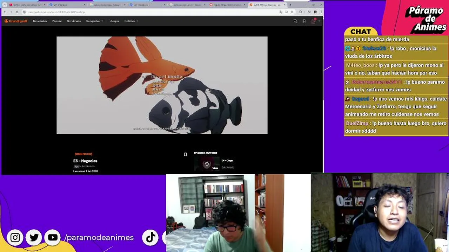The image size is (449, 252).
Task: Click the TikTok icon in stream overlay
Action: (x=150, y=238)
